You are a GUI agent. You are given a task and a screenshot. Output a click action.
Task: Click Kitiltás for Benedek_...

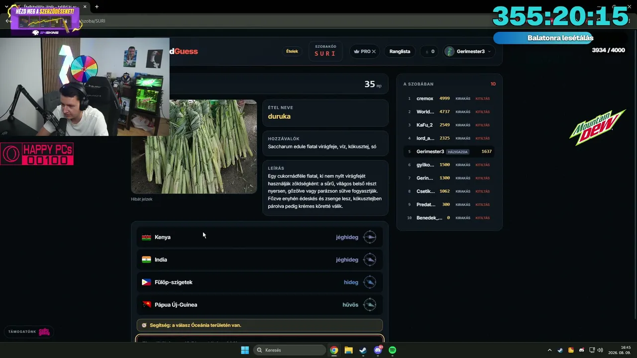tap(482, 218)
